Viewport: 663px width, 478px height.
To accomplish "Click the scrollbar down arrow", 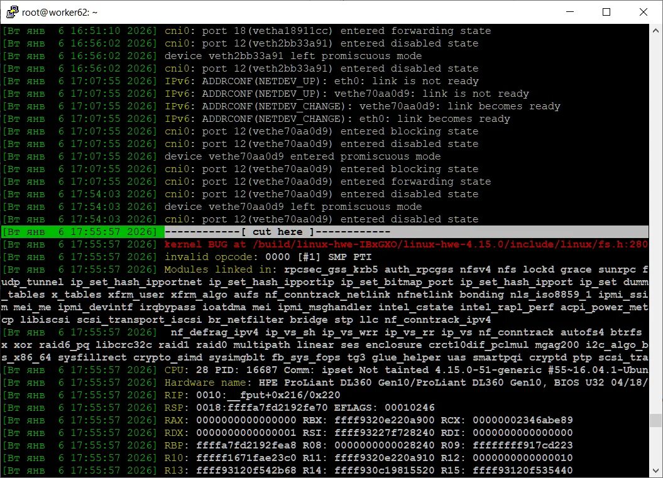I will tap(655, 470).
